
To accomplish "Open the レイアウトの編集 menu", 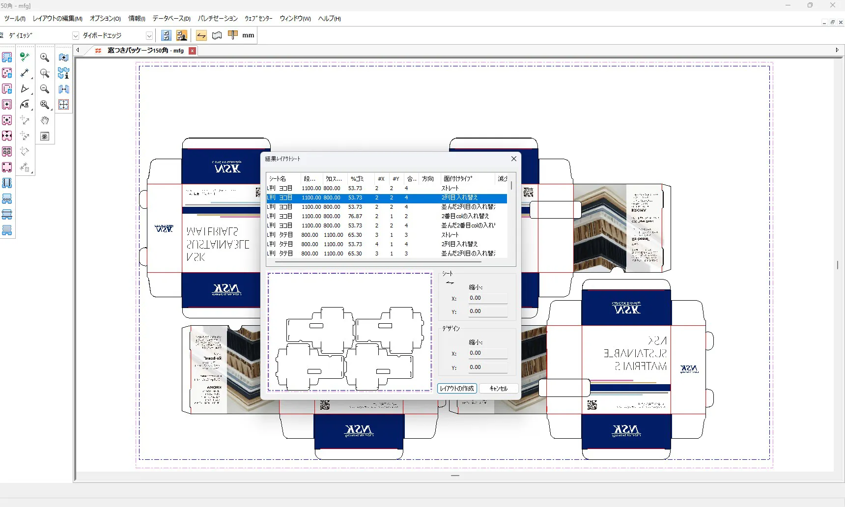I will click(57, 19).
